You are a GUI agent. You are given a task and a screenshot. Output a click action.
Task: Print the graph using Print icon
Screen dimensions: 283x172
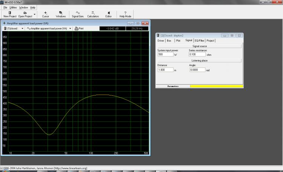point(79,28)
